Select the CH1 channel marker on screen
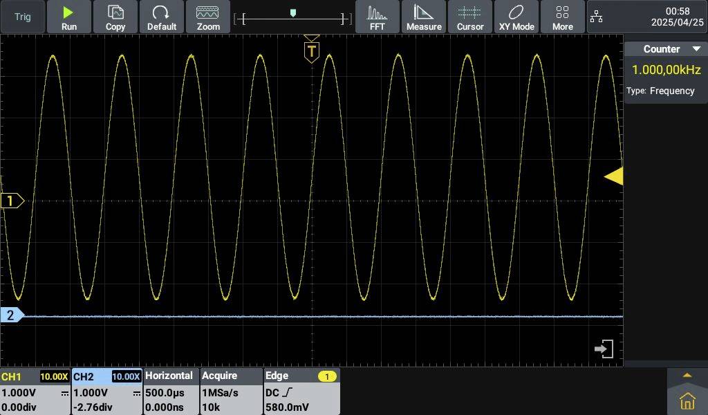Screen dimensions: 708x415 tap(11, 201)
